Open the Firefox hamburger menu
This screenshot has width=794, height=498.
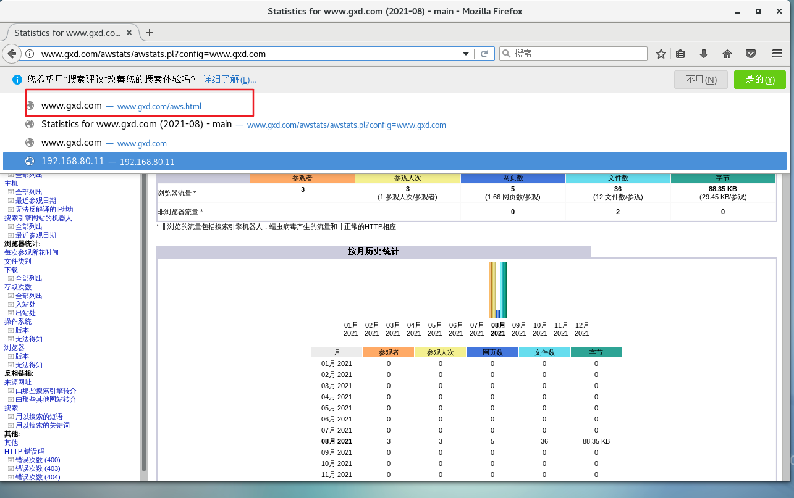[x=778, y=54]
